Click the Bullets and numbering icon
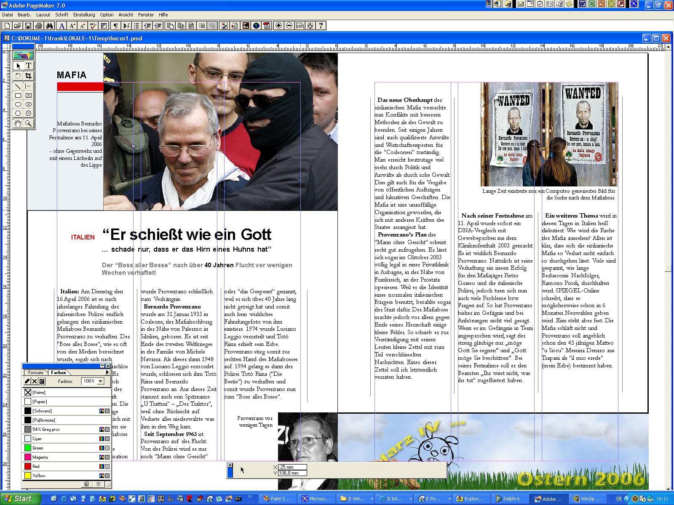The image size is (674, 505). click(136, 26)
